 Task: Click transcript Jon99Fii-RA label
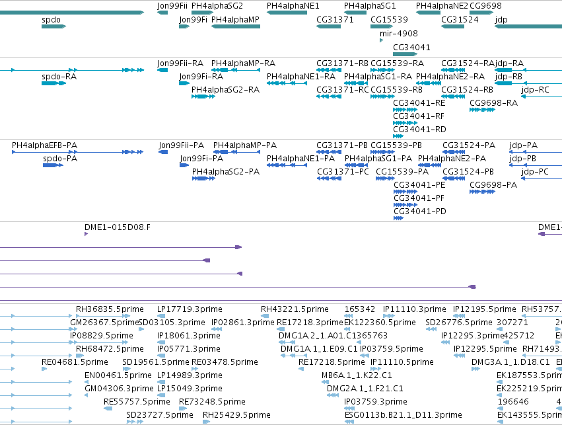click(x=180, y=63)
